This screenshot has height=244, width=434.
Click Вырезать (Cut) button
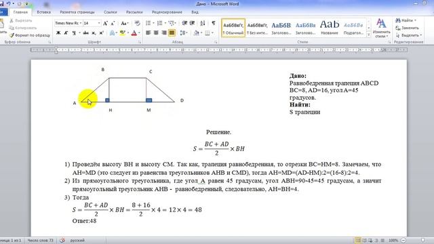click(x=21, y=20)
